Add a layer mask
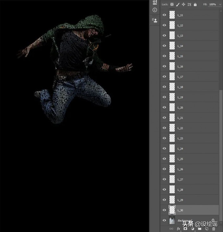This screenshot has width=223, height=232. (185, 229)
